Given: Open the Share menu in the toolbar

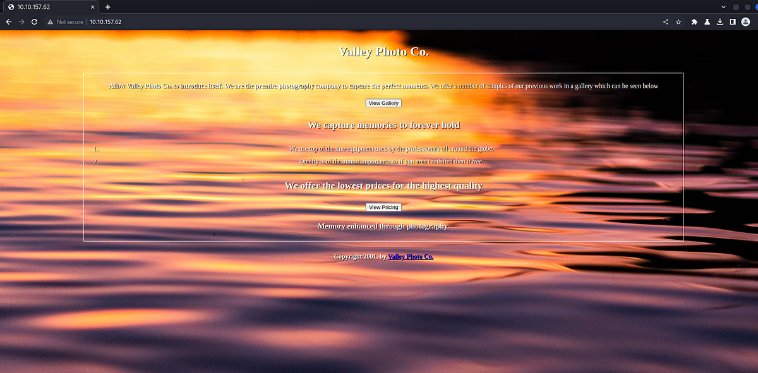Looking at the screenshot, I should pyautogui.click(x=665, y=21).
